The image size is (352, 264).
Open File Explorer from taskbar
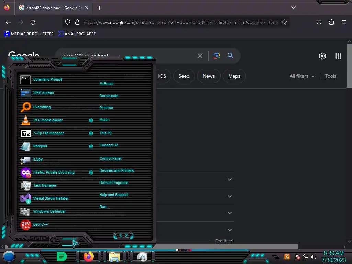[x=114, y=256]
